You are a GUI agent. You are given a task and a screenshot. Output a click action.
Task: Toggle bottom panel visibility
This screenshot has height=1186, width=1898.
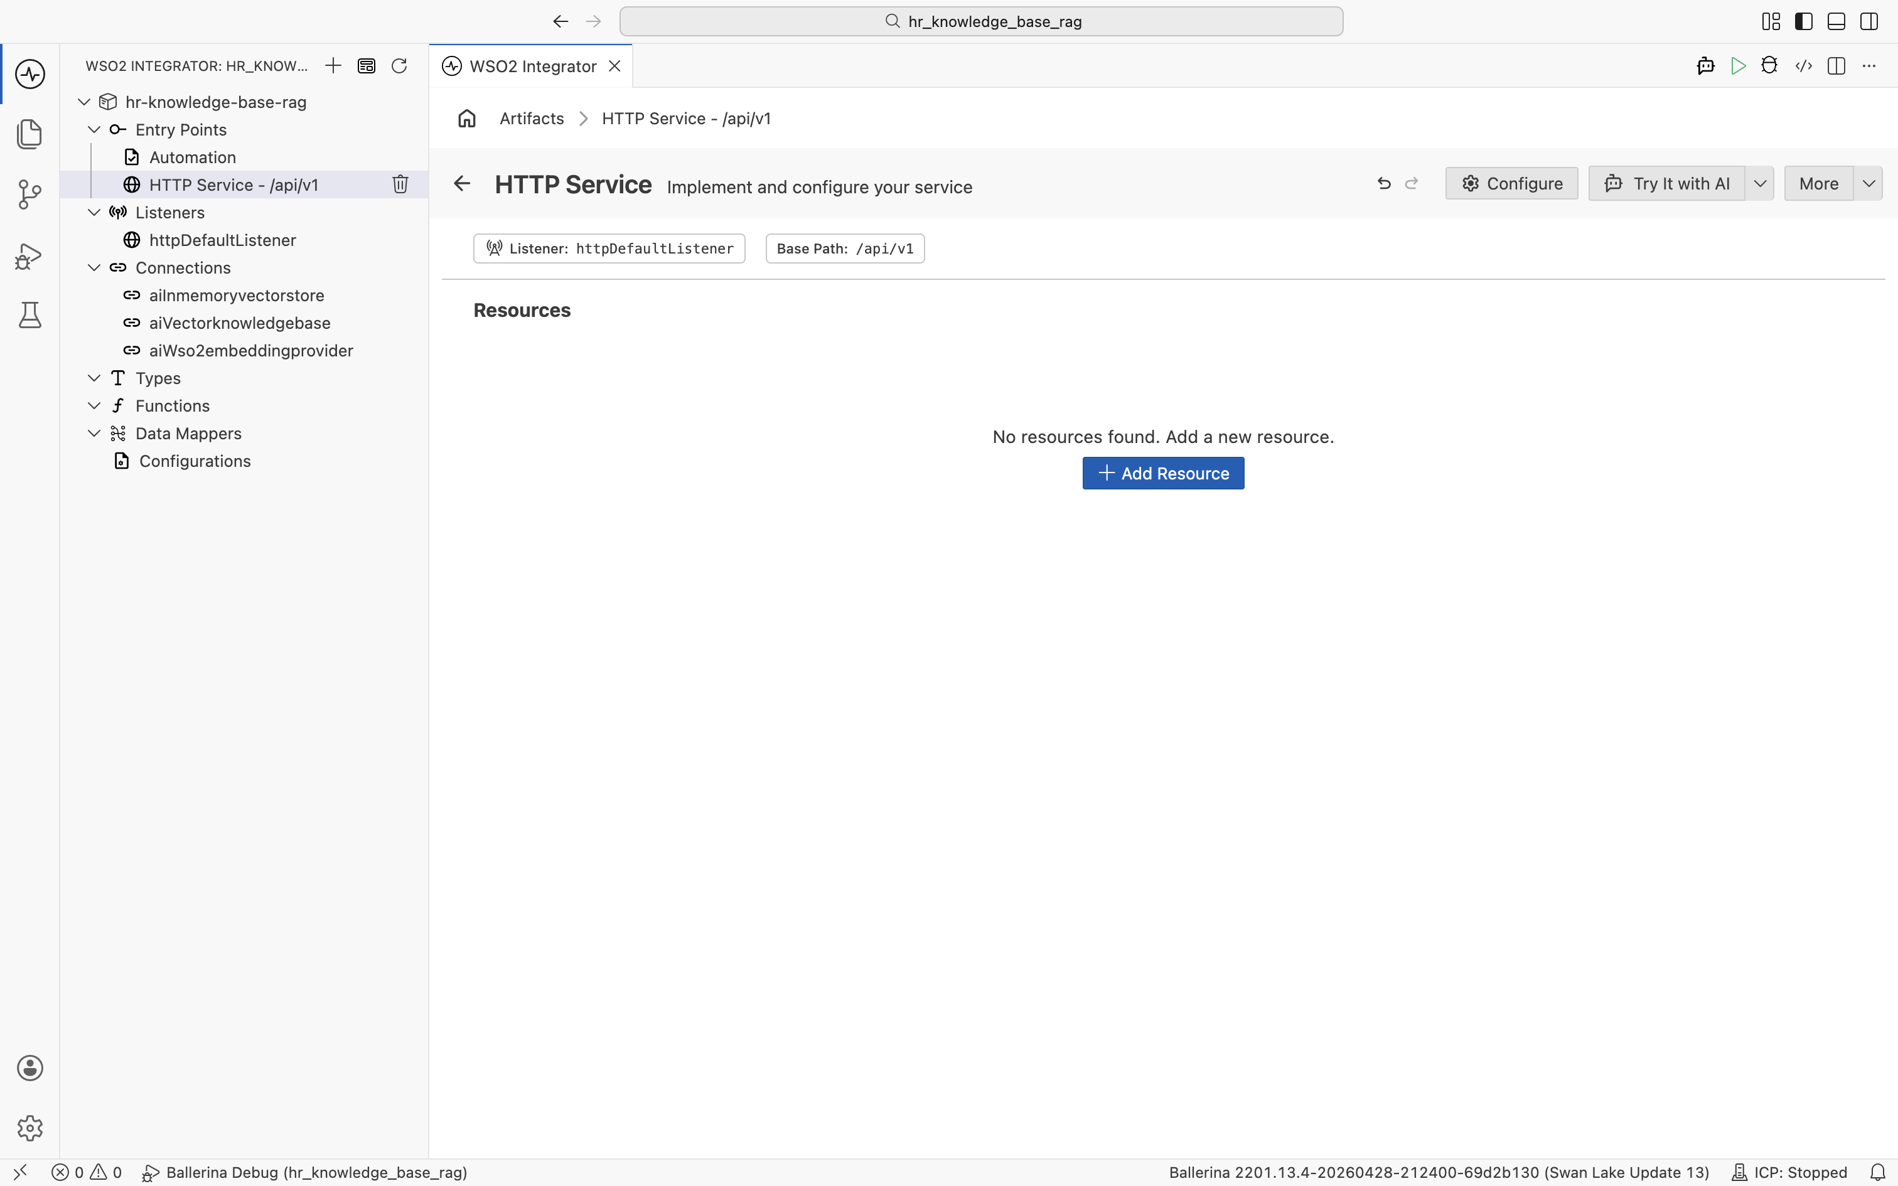1836,21
